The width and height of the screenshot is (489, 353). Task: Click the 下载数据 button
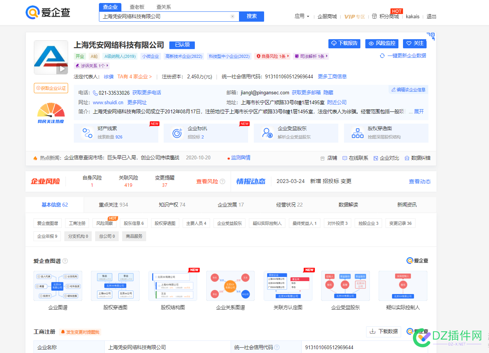(384, 332)
